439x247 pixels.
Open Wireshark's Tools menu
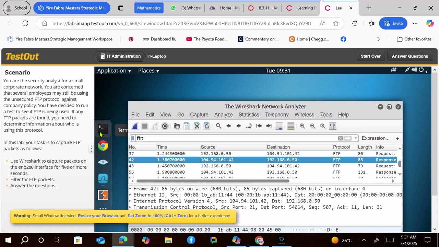tap(326, 115)
